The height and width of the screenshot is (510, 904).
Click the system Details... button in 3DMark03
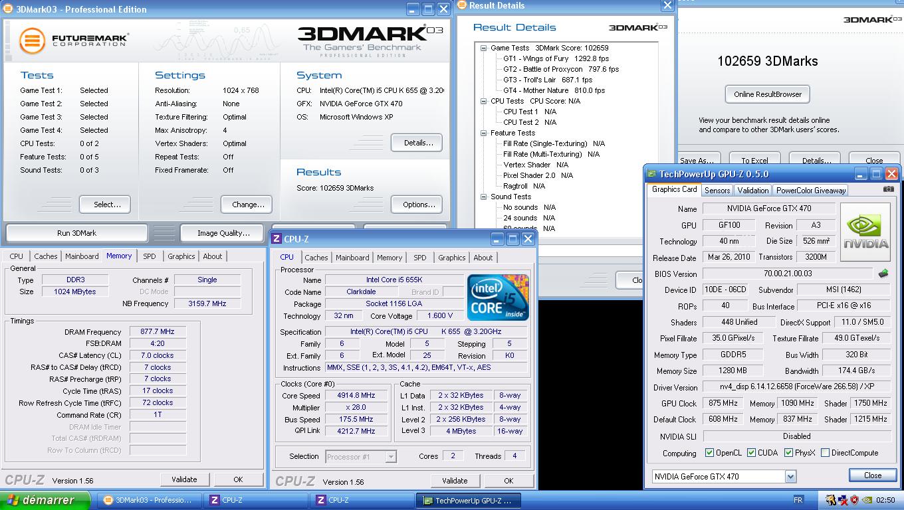(x=417, y=143)
